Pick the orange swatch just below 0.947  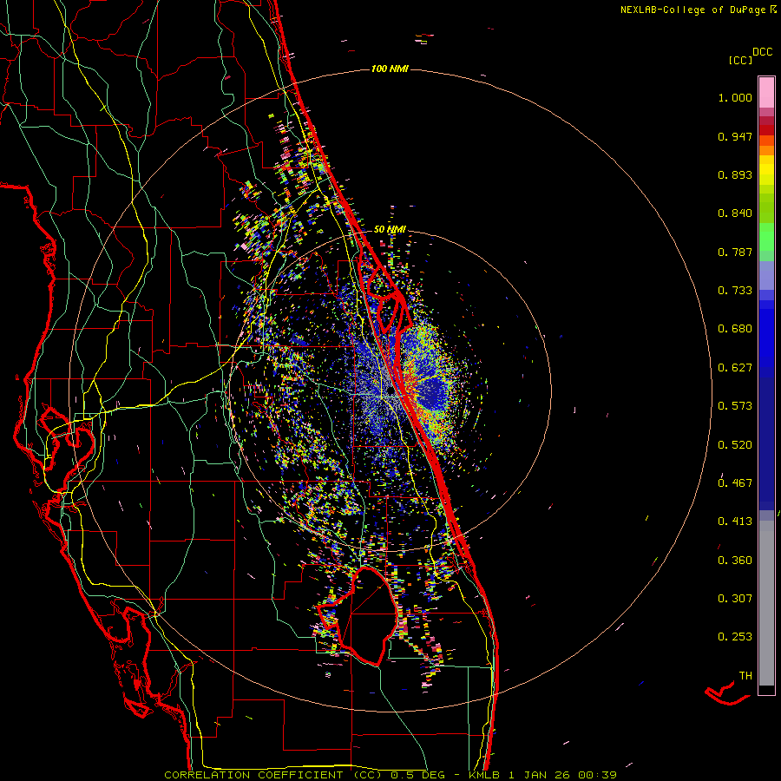766,141
